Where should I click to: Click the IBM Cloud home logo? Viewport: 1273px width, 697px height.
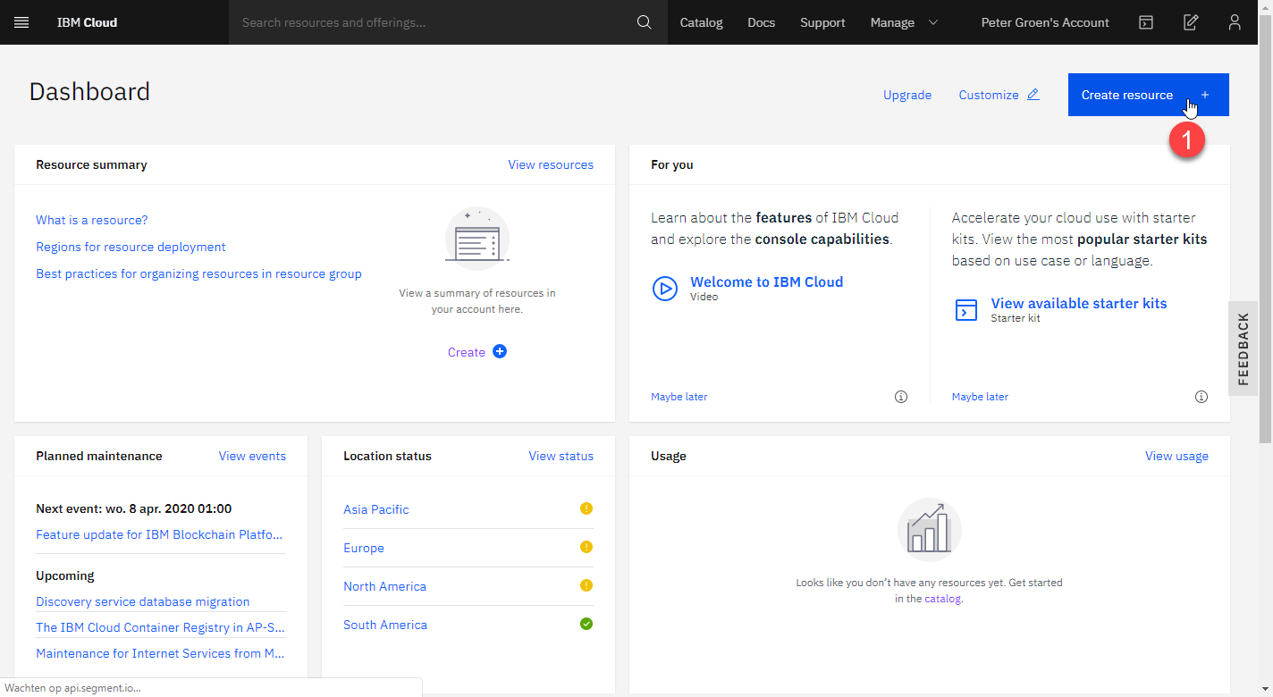pos(87,22)
